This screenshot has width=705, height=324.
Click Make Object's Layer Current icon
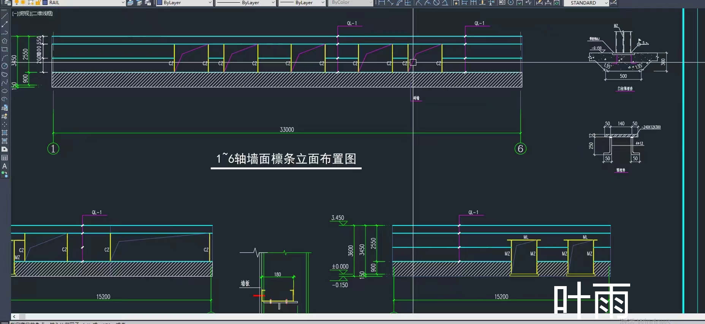(x=131, y=3)
